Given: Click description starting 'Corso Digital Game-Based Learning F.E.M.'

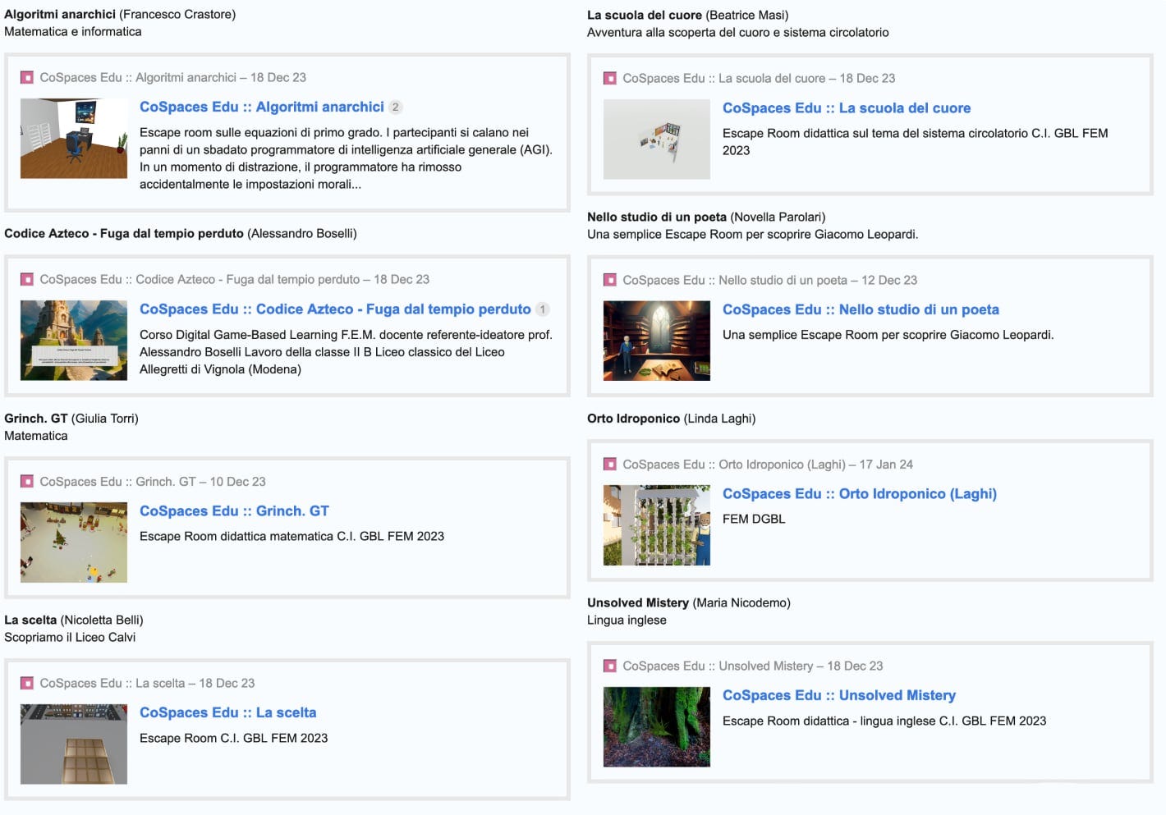Looking at the screenshot, I should [x=347, y=352].
